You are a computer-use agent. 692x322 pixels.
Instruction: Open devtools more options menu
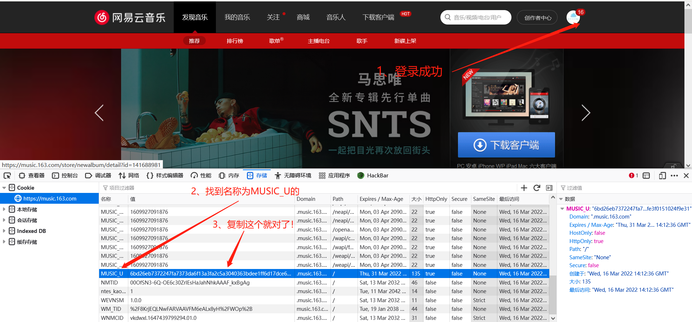tap(674, 176)
